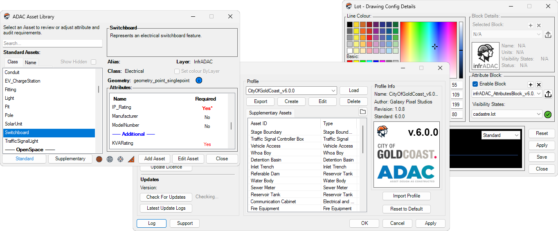Pick the black swatch in Line Colour palette
558x231 pixels.
point(350,25)
